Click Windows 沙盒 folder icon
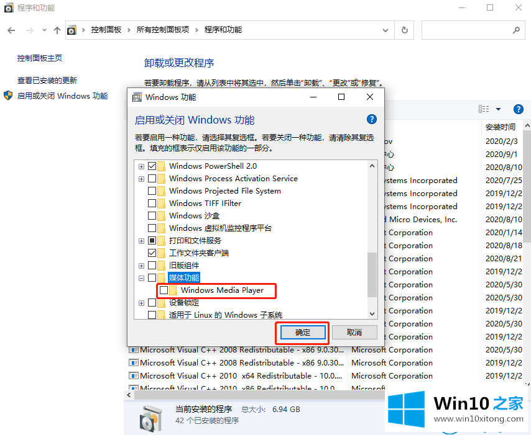 [x=162, y=216]
